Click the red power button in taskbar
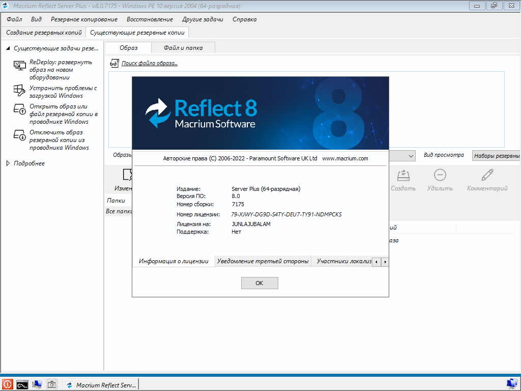This screenshot has width=521, height=391. point(7,384)
